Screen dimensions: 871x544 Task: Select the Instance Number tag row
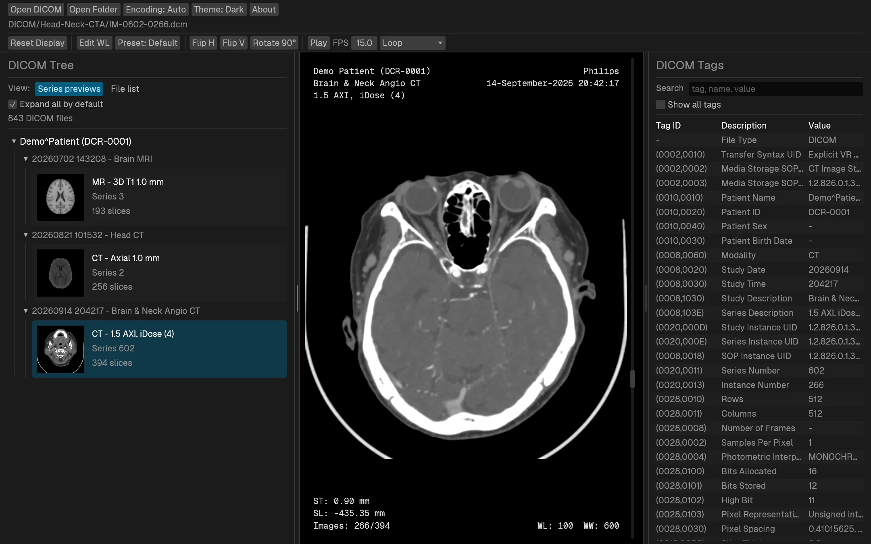(759, 385)
